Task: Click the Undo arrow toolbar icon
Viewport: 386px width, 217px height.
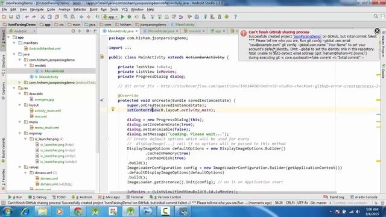Action: pyautogui.click(x=27, y=17)
